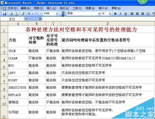Image resolution: width=155 pixels, height=119 pixels.
Task: Click description 能同时去除前后空格和不可见符号 in MID row
Action: click(x=86, y=66)
